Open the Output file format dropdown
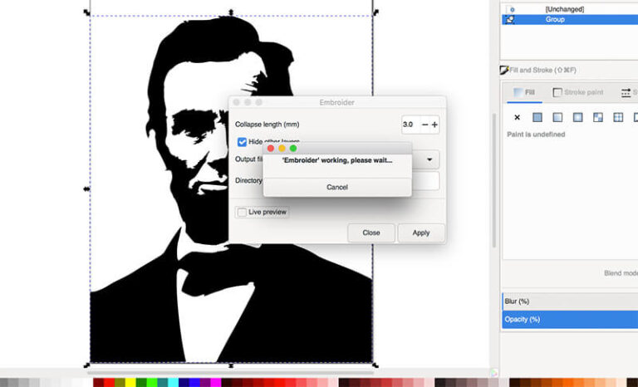The width and height of the screenshot is (638, 387). (x=429, y=159)
